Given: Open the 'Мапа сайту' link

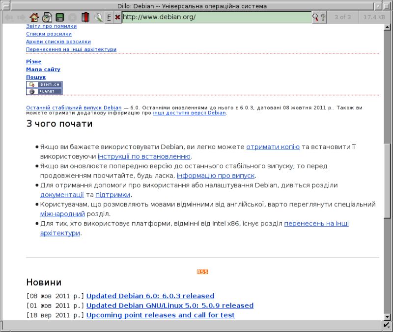Looking at the screenshot, I should pyautogui.click(x=43, y=69).
